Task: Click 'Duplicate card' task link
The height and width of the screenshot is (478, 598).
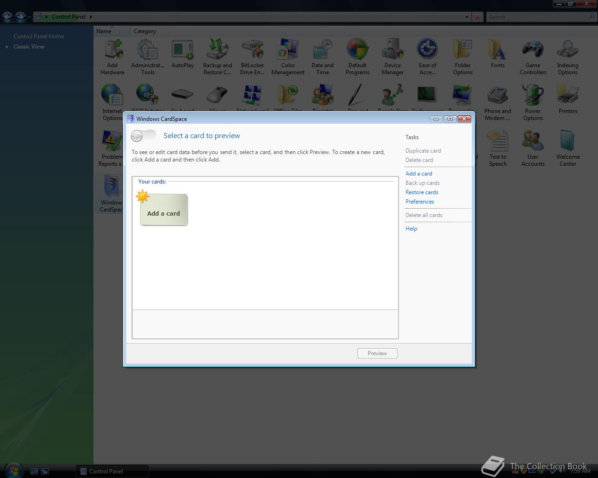Action: (423, 151)
